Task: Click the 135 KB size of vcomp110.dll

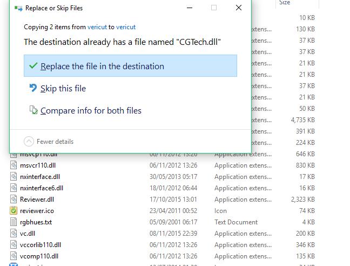Action: pos(305,256)
